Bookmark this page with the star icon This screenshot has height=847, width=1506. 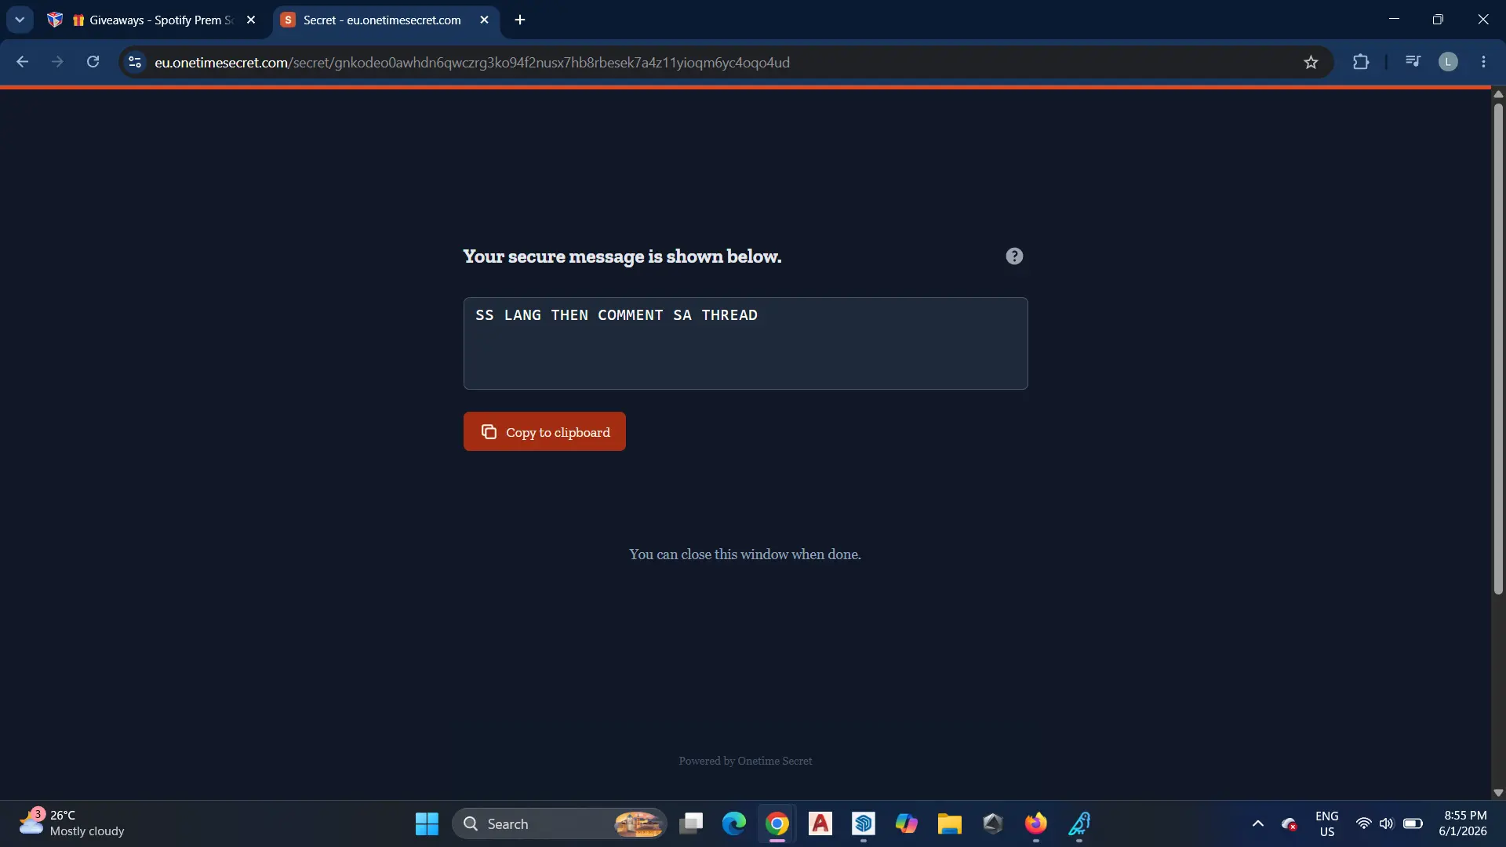(1311, 62)
